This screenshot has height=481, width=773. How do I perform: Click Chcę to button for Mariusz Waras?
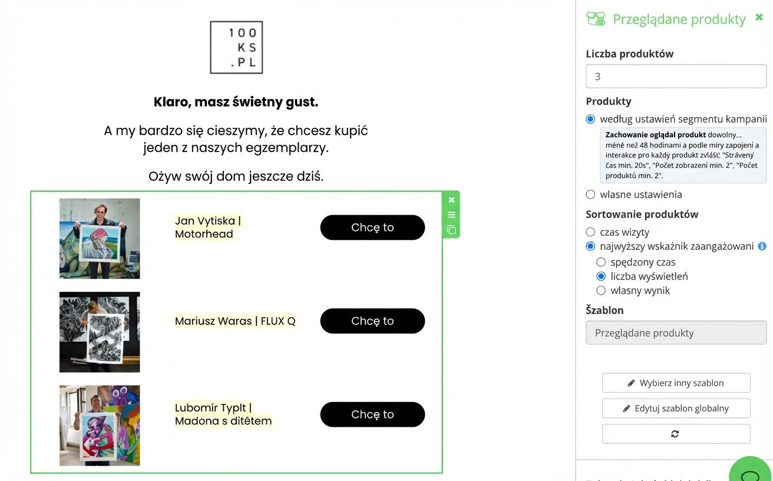point(372,321)
